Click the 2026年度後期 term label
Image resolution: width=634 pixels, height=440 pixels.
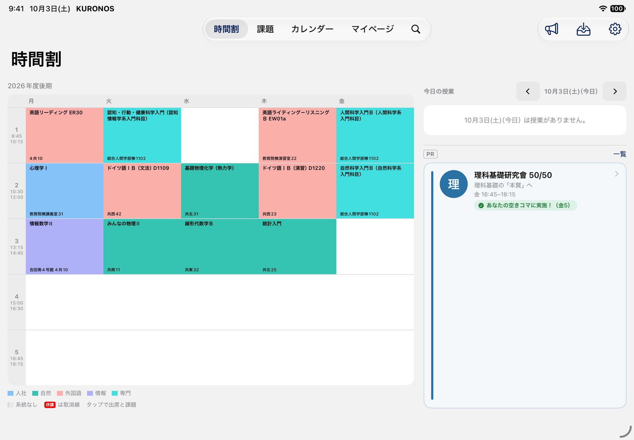(30, 86)
